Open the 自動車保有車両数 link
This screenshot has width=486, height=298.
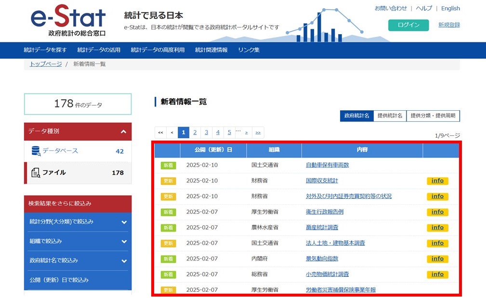327,165
